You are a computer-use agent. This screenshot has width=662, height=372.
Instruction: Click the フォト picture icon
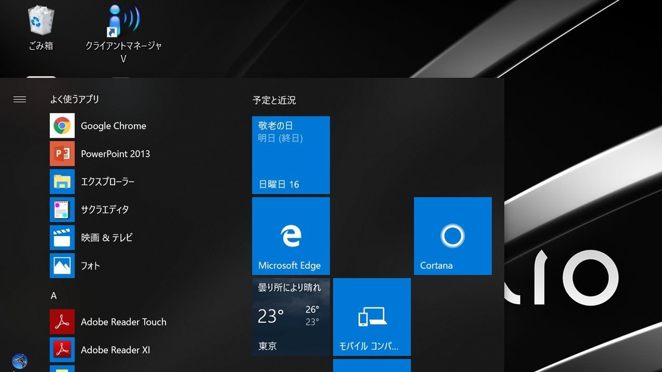click(62, 265)
